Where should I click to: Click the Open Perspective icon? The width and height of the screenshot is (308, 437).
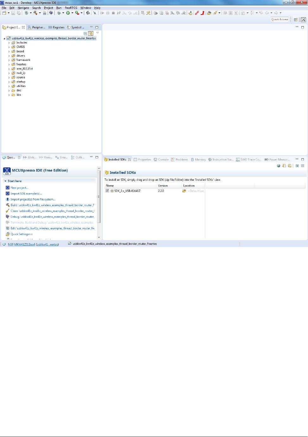click(x=296, y=20)
